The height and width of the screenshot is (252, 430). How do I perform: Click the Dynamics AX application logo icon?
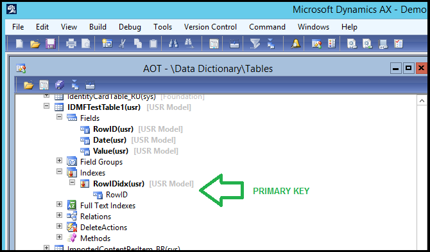point(12,10)
